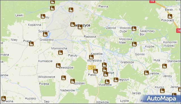
Task: Click the church icon at Czerwona
Action: 4,98
